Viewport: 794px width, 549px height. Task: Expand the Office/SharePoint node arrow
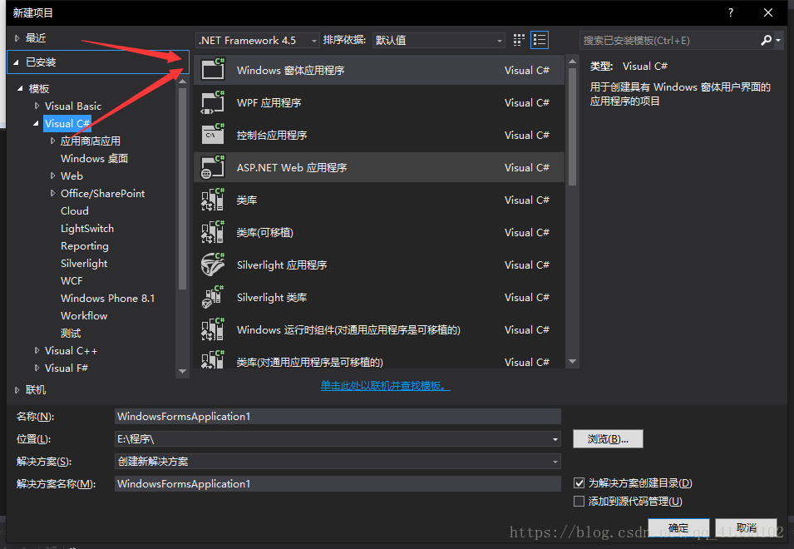52,193
